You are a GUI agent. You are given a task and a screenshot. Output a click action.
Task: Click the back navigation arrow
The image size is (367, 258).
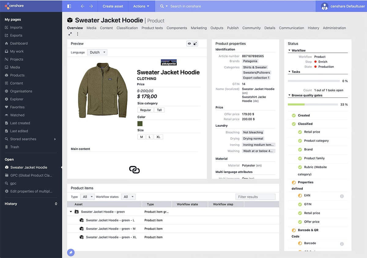[x=83, y=6]
